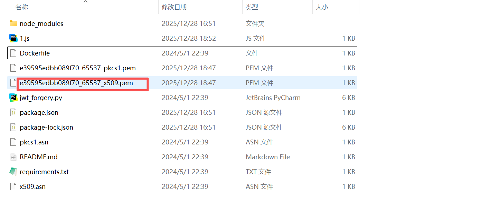Screen dimensions: 491x213
Task: Click the date 2025/12/28 18:52 of 1.js
Action: [189, 39]
